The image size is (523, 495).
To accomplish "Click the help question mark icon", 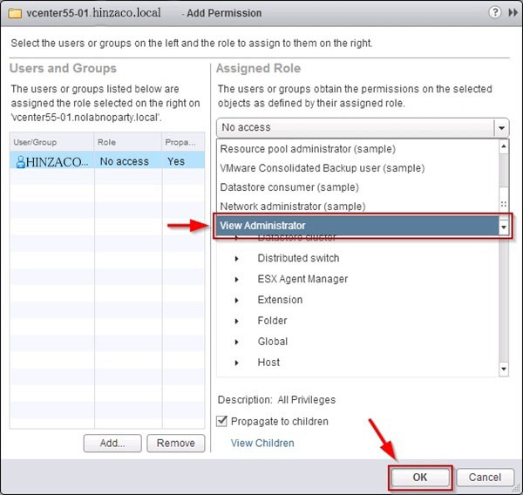I will (495, 13).
